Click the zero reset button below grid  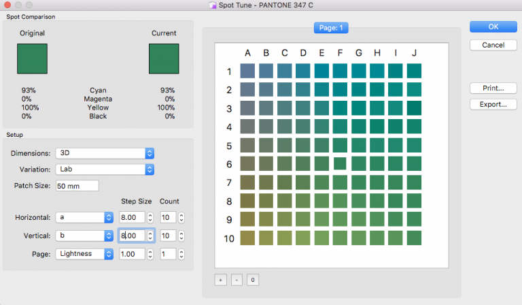coord(251,280)
